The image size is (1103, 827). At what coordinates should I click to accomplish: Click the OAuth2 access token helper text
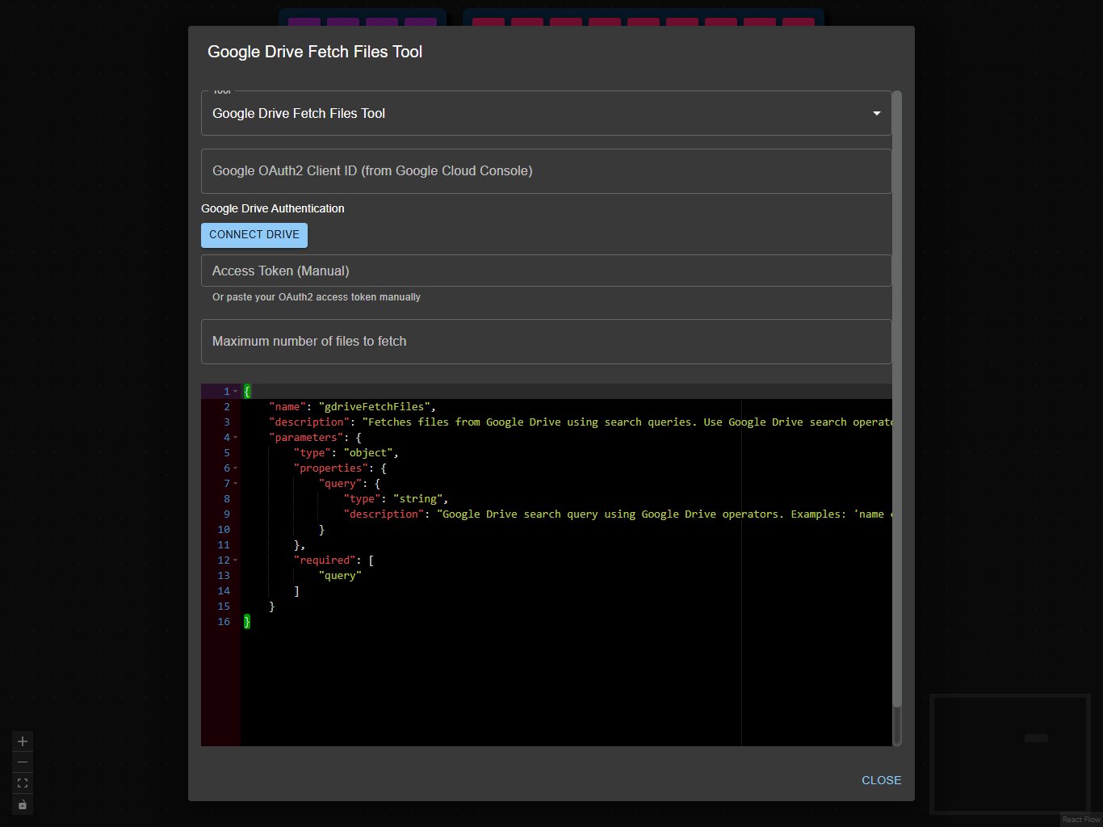click(317, 297)
